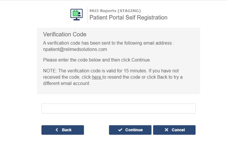The height and width of the screenshot is (145, 227).
Task: Click the checkmark icon on Continue
Action: (x=120, y=130)
